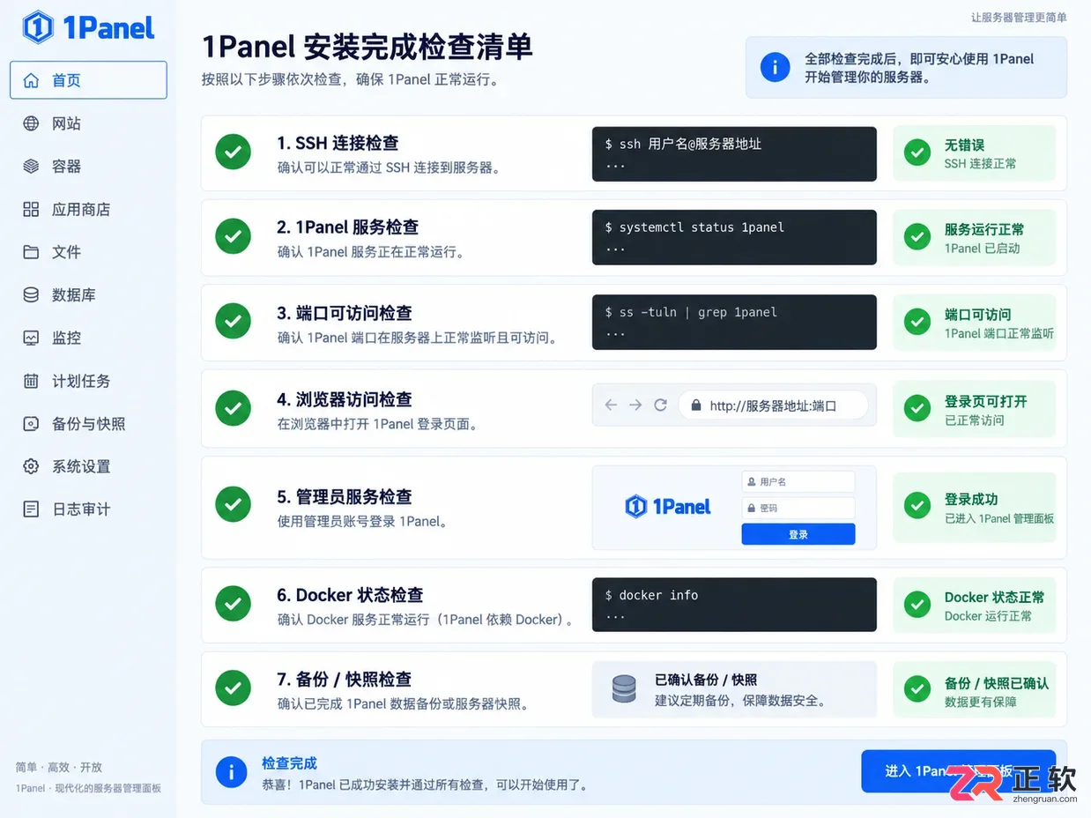
Task: Click the browser forward arrow
Action: coord(635,405)
